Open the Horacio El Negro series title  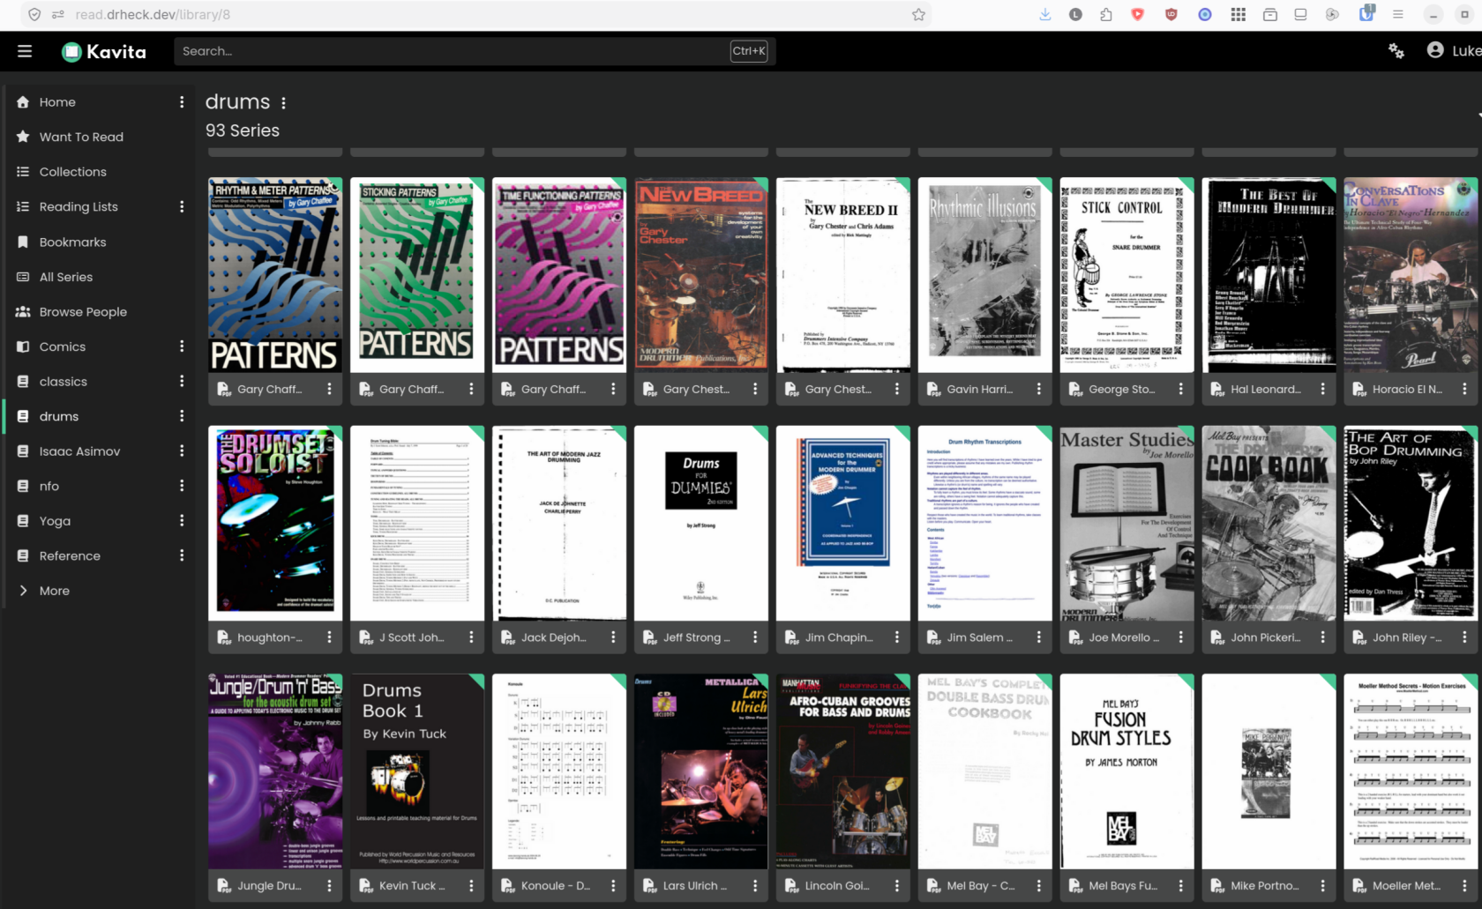coord(1407,389)
